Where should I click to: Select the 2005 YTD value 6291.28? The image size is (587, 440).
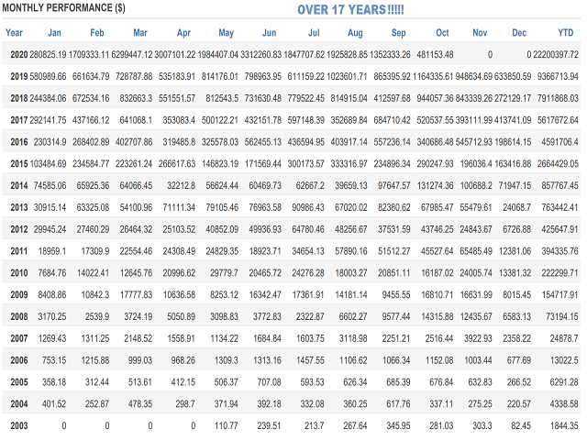pos(564,382)
